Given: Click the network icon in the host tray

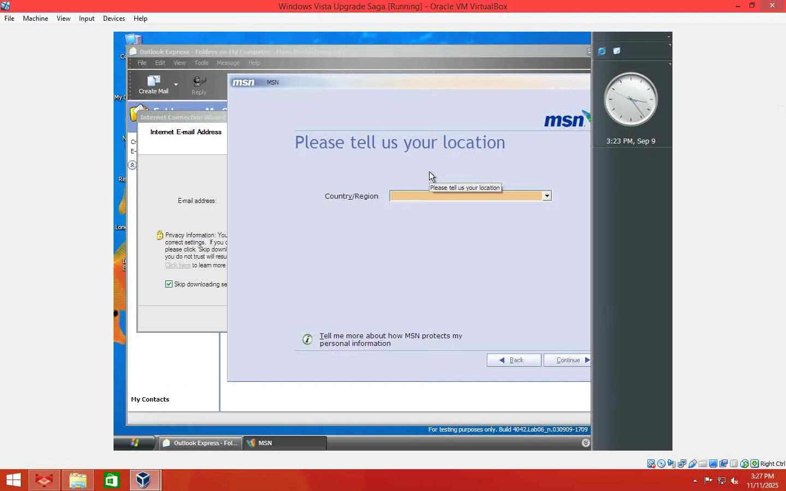Looking at the screenshot, I should [722, 481].
